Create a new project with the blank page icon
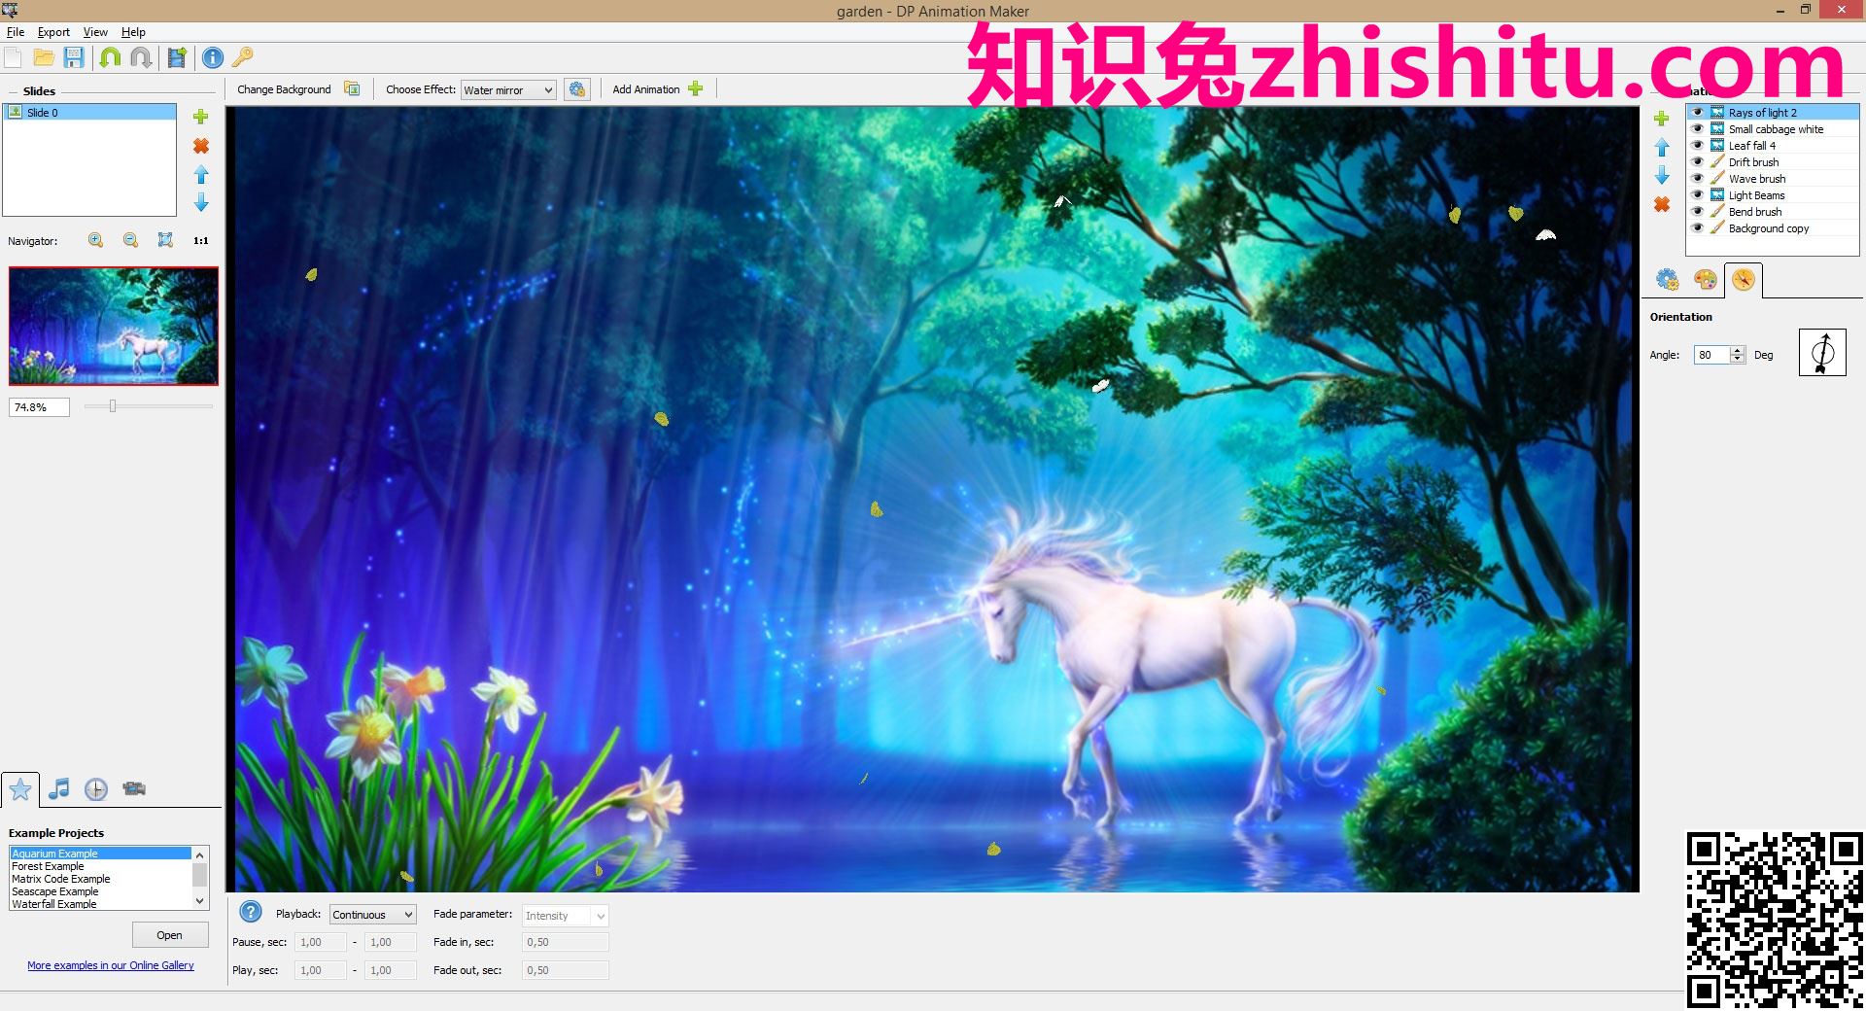Viewport: 1866px width, 1011px height. point(13,57)
